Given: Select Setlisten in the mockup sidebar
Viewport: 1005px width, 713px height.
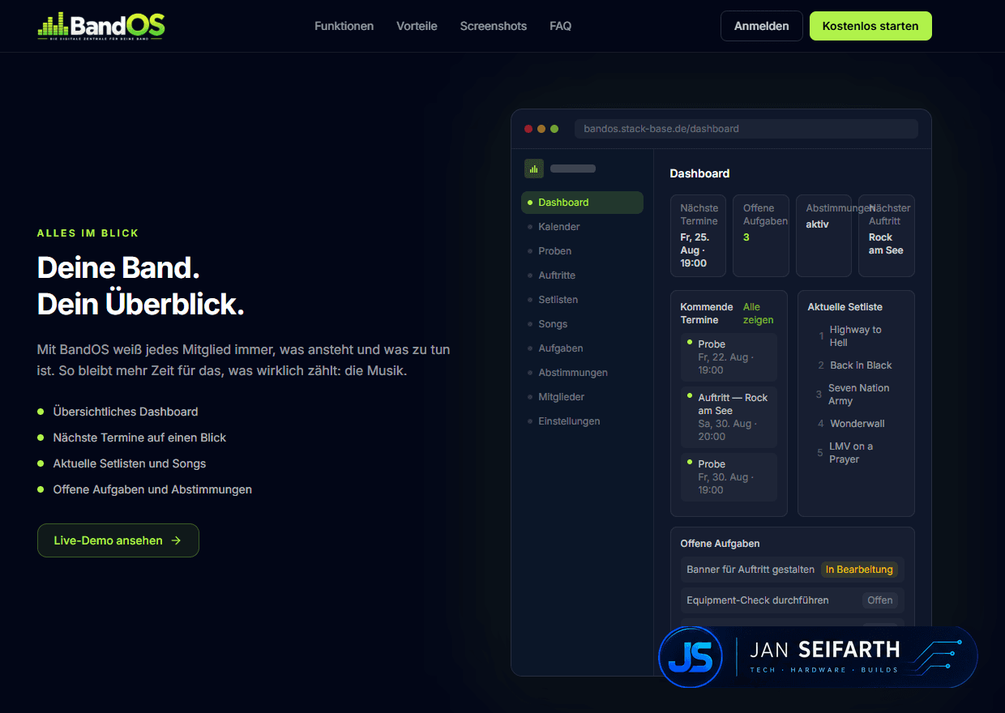Looking at the screenshot, I should (x=582, y=300).
